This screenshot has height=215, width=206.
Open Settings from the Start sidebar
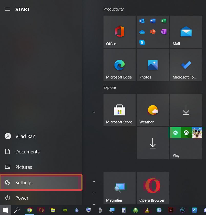point(41,182)
